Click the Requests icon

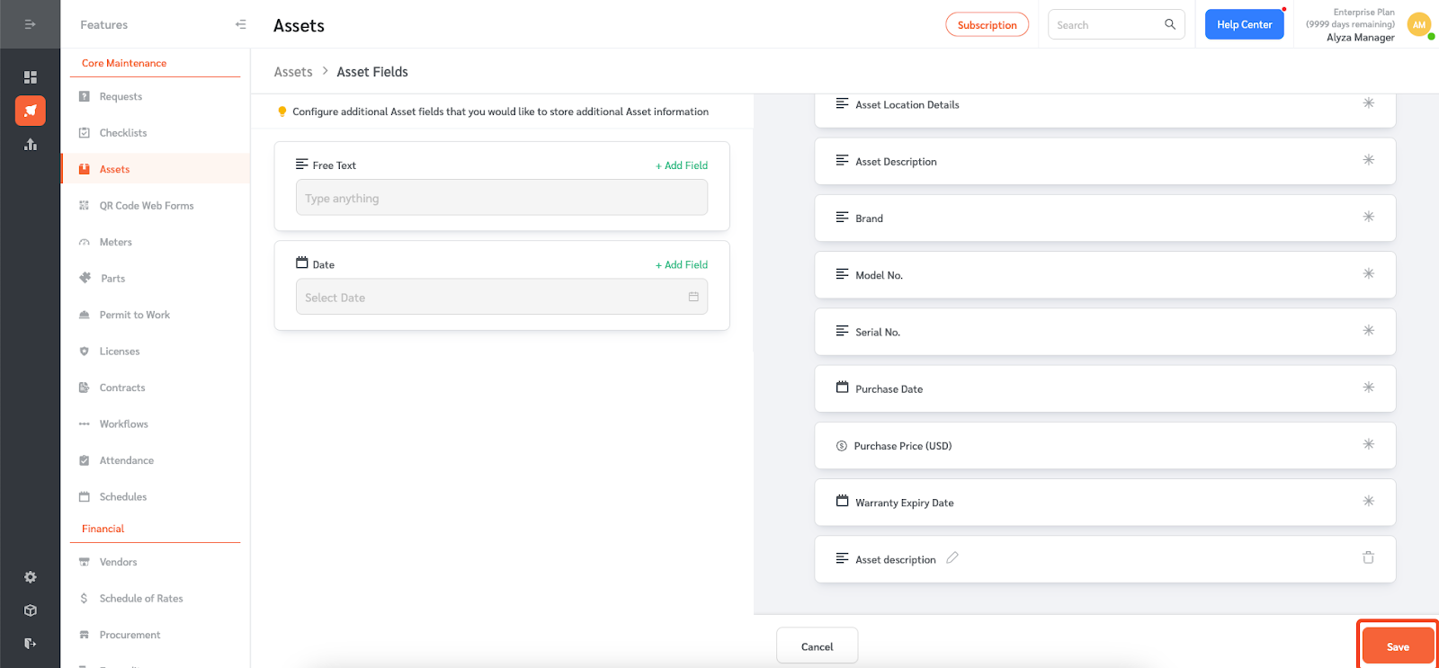84,96
